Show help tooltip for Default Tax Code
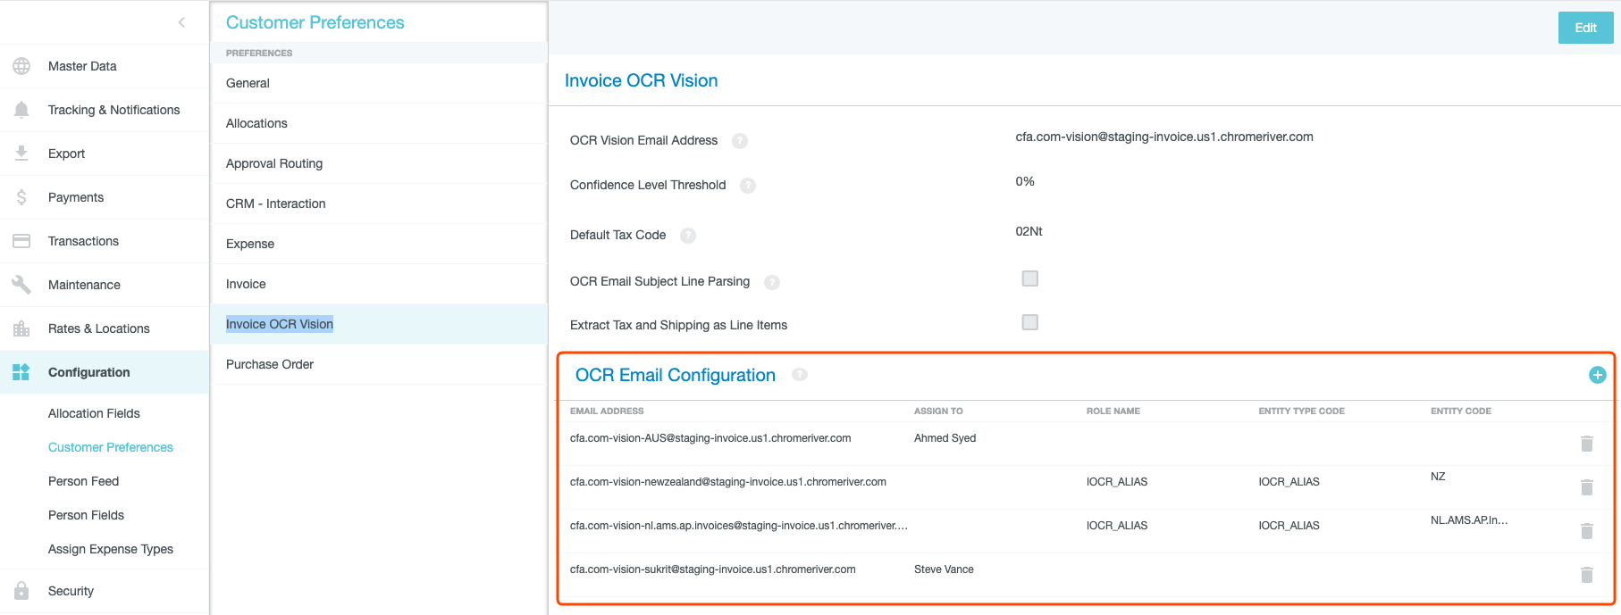1621x615 pixels. coord(688,236)
